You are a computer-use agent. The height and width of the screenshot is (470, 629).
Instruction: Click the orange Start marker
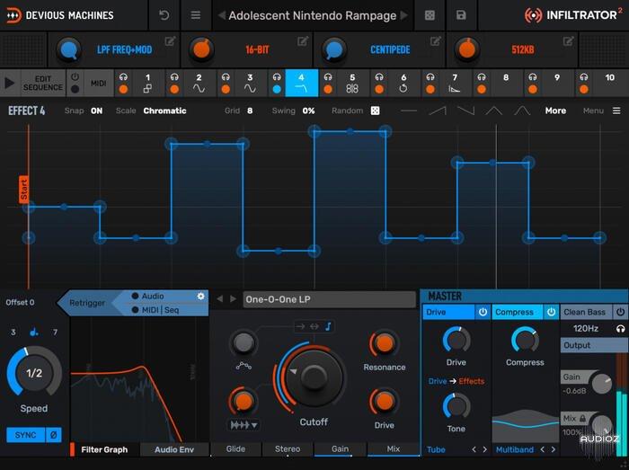[23, 189]
